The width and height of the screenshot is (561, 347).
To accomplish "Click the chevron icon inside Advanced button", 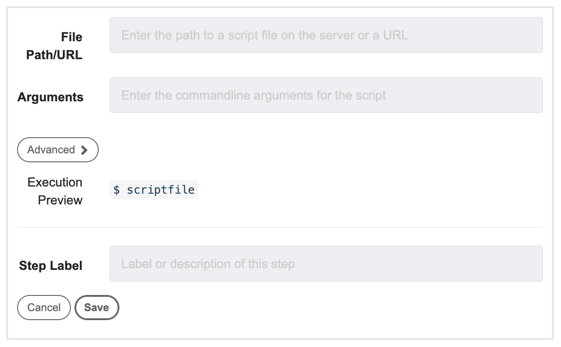I will click(x=84, y=150).
